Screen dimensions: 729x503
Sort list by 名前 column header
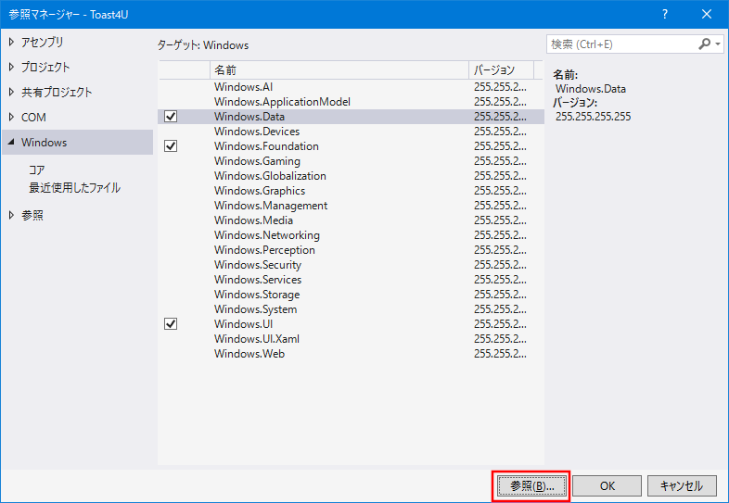pos(339,69)
